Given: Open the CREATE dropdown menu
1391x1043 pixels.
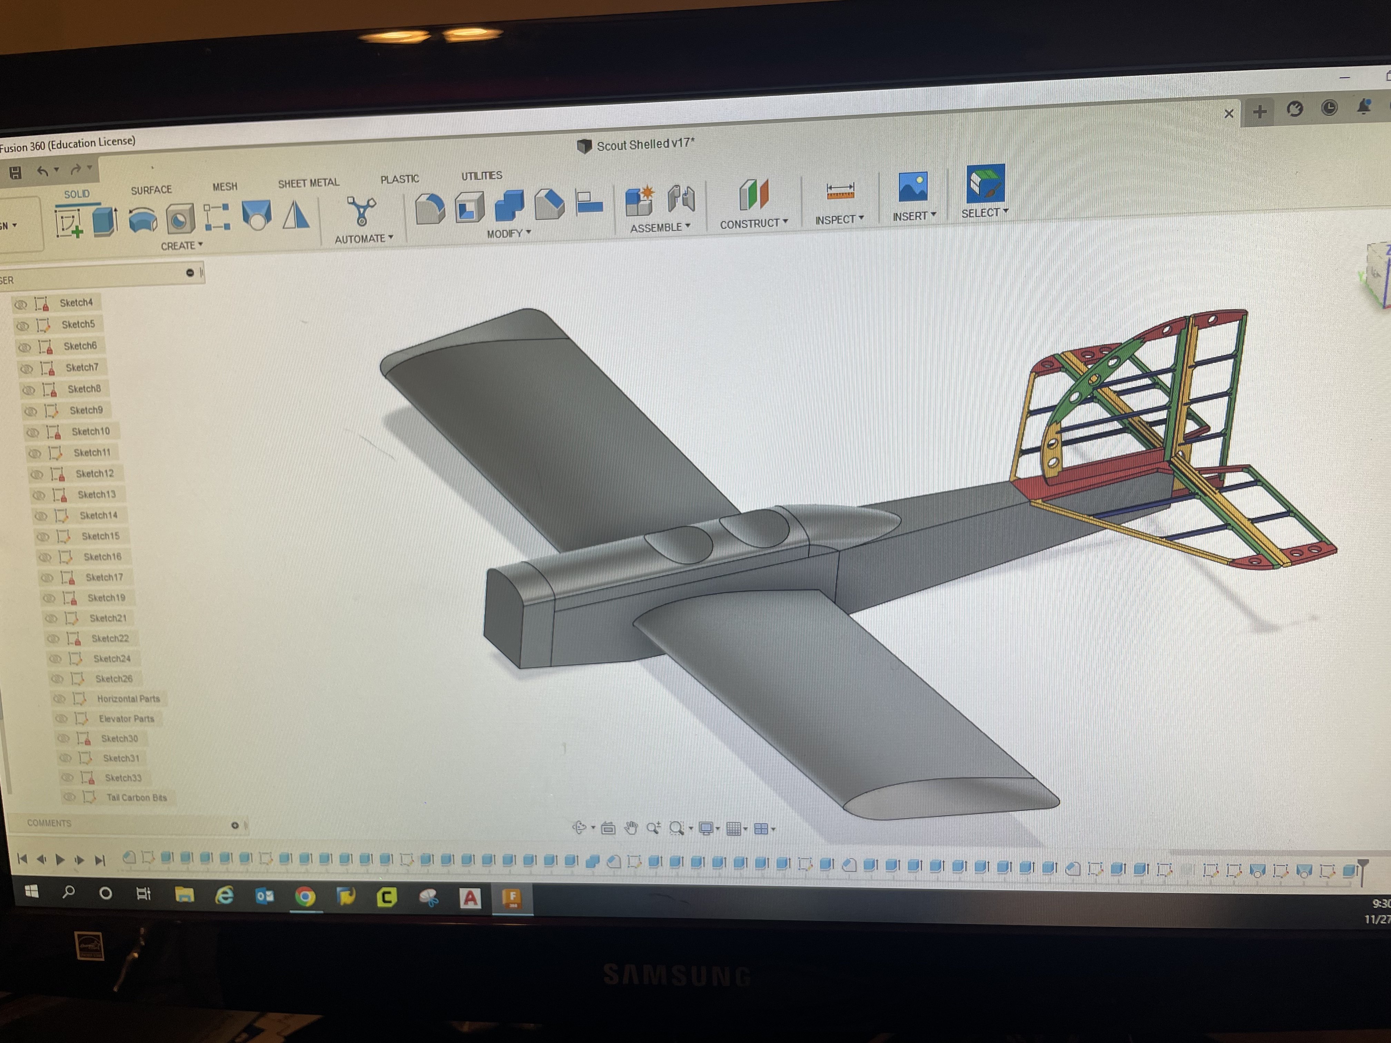Looking at the screenshot, I should coord(182,246).
